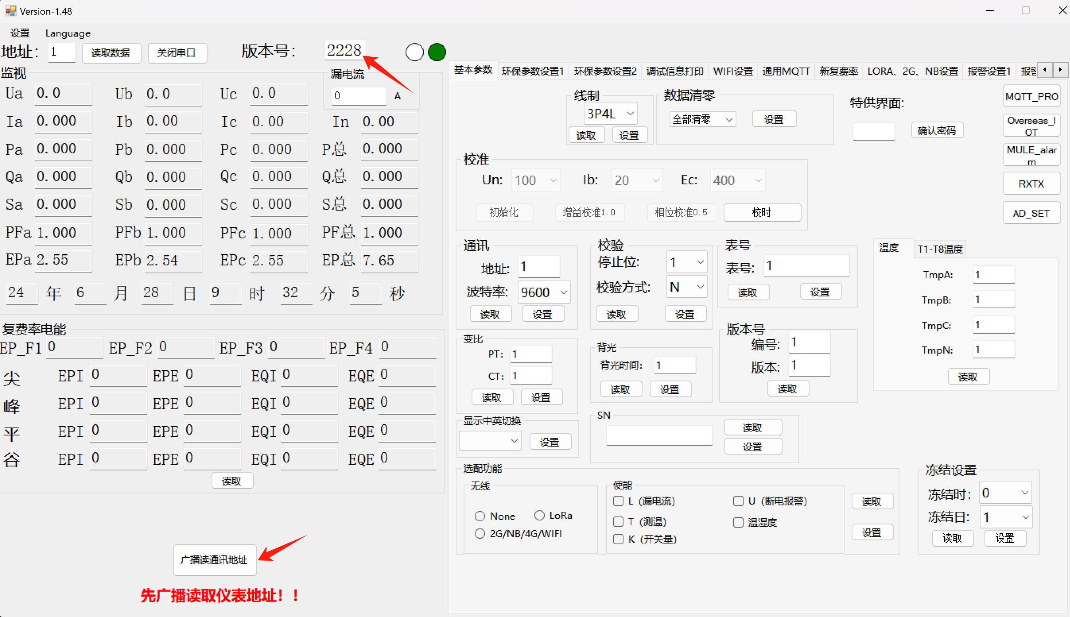Click the green status indicator circle
This screenshot has width=1070, height=617.
click(x=437, y=52)
